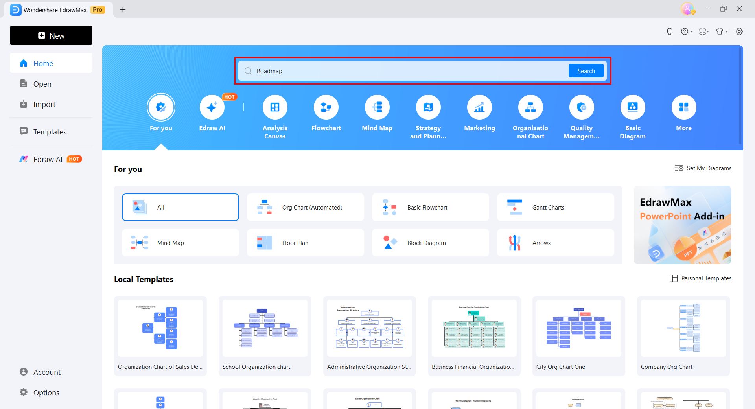Open Account in the sidebar
This screenshot has height=409, width=755.
point(51,372)
